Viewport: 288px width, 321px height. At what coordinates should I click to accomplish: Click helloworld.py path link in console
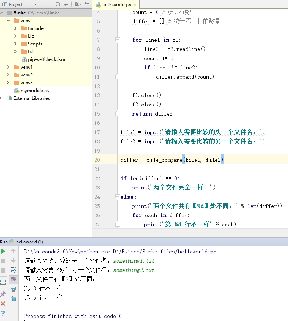click(164, 252)
